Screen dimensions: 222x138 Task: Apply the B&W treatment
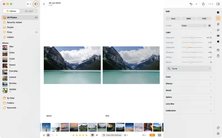tap(189, 18)
